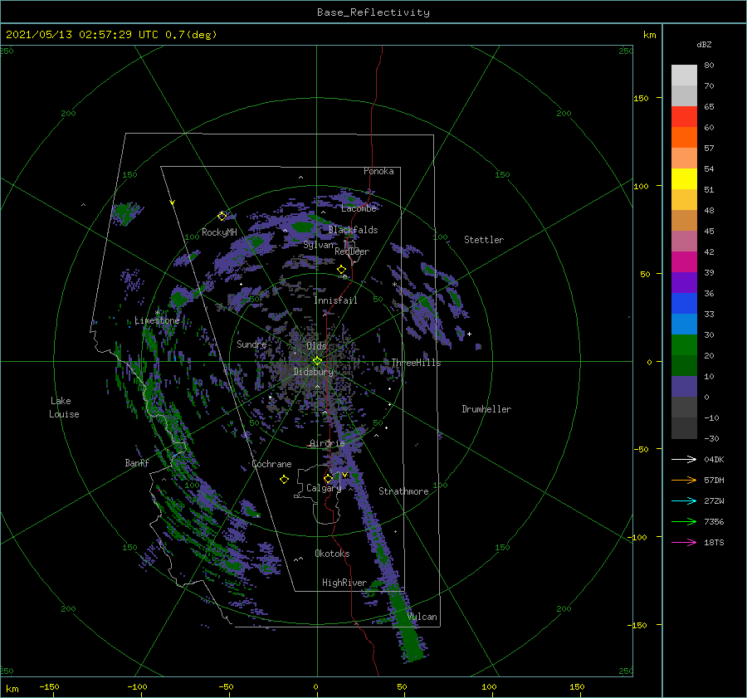The width and height of the screenshot is (747, 698).
Task: Click the cyan 27ZW arrow legend icon
Action: pos(684,500)
